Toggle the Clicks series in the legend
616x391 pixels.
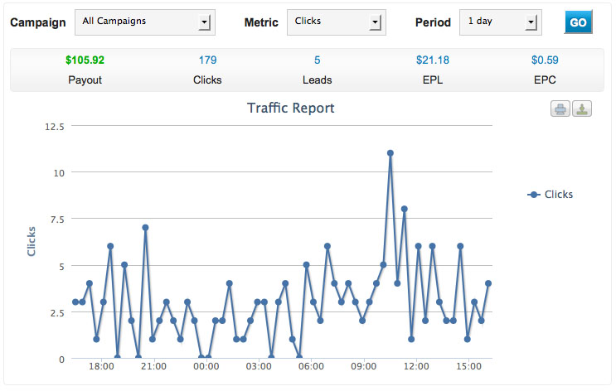coord(551,195)
